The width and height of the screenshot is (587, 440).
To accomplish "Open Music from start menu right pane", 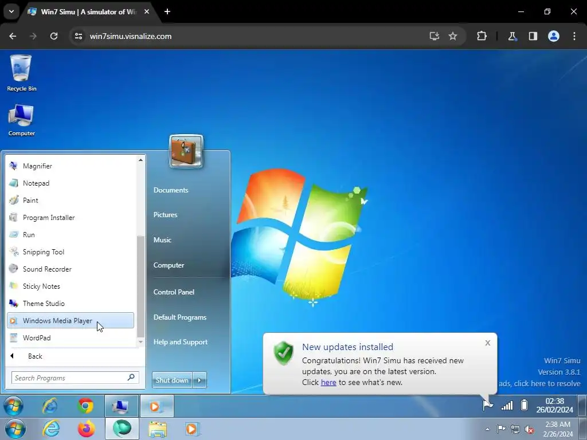I will pos(162,240).
